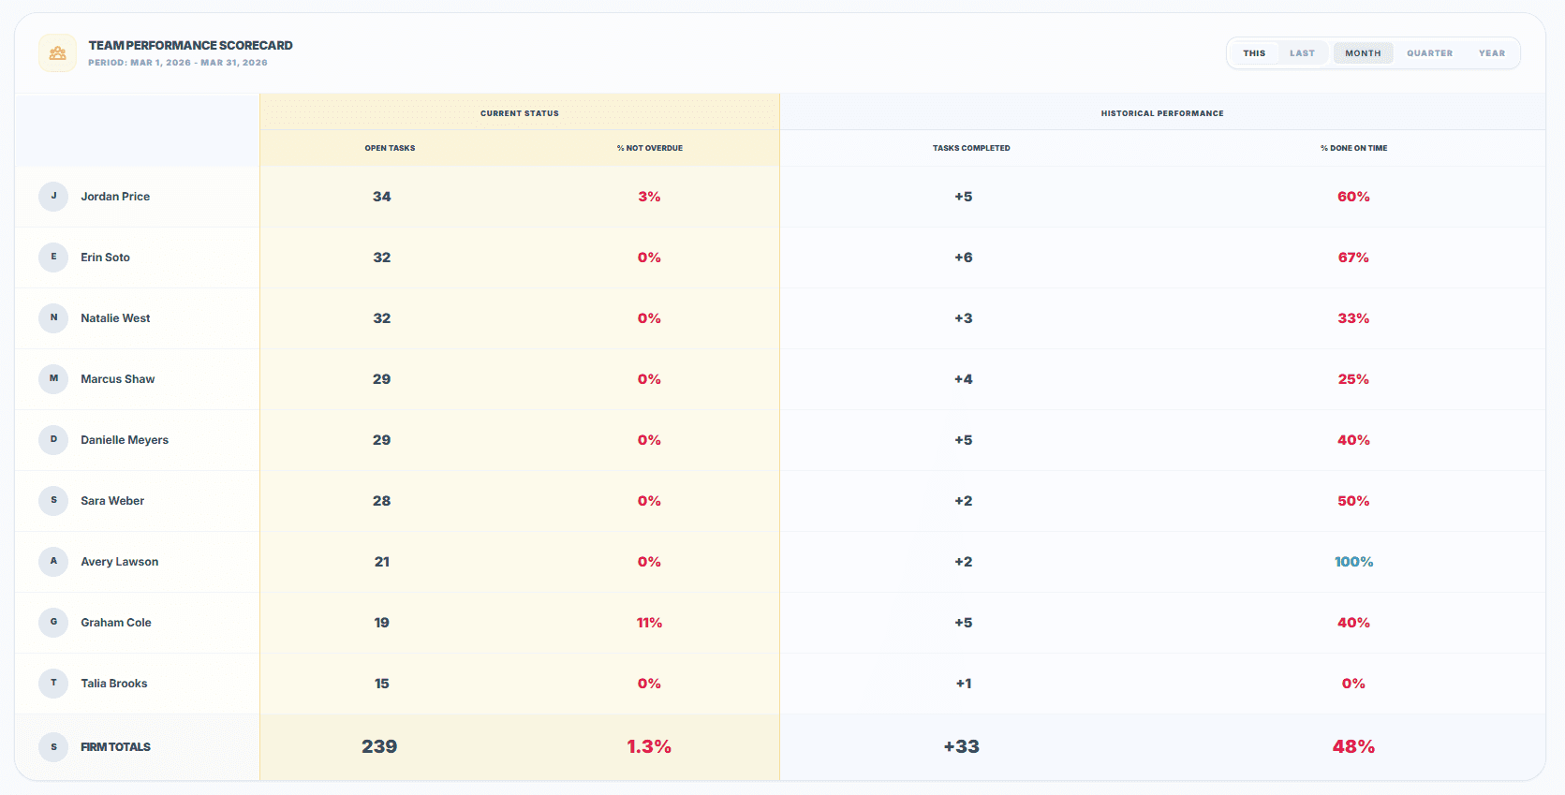Open Erin Soto's name

point(105,258)
